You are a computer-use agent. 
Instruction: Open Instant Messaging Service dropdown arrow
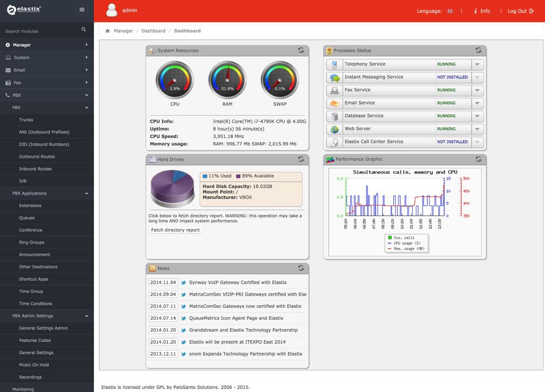pos(477,77)
